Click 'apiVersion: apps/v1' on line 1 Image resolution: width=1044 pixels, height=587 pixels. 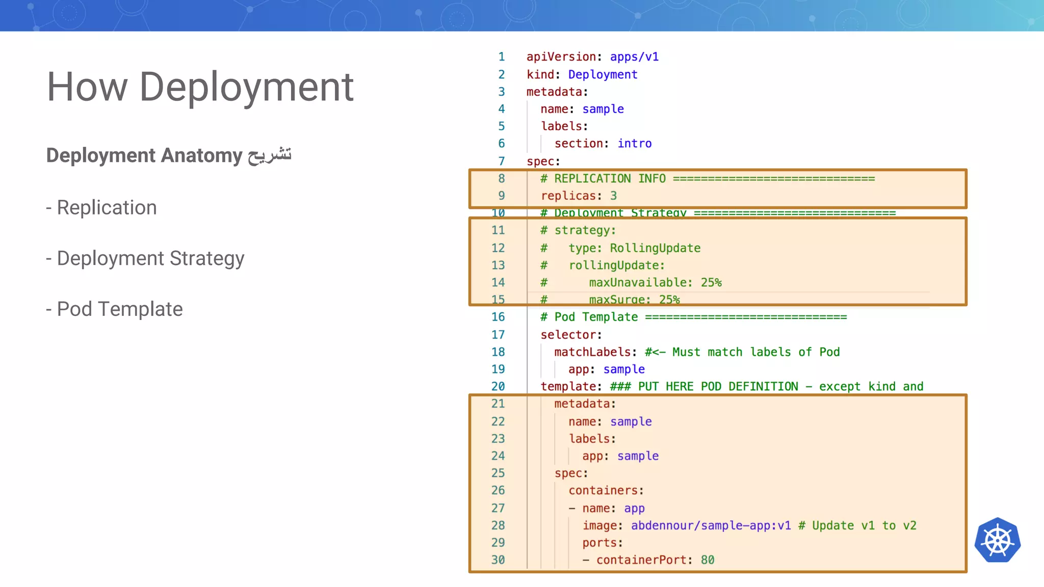tap(592, 57)
